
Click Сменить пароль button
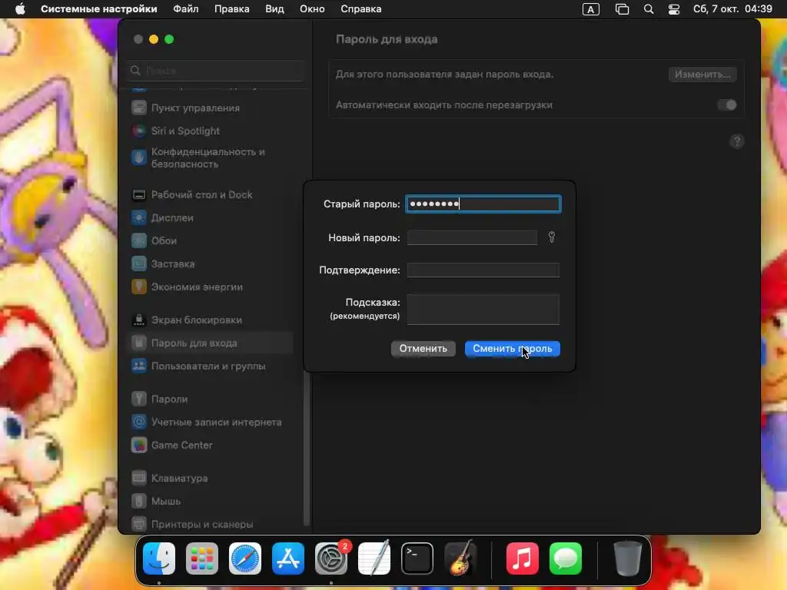click(513, 349)
